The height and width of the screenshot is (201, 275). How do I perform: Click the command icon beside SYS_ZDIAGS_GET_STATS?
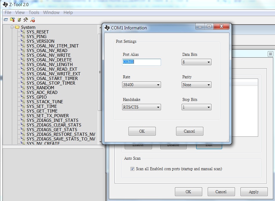pos(23,129)
